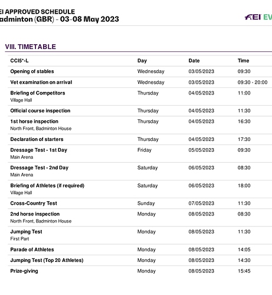Viewport: 272px width, 295px height.
Task: Click the Prize-giving row title
Action: point(24,271)
